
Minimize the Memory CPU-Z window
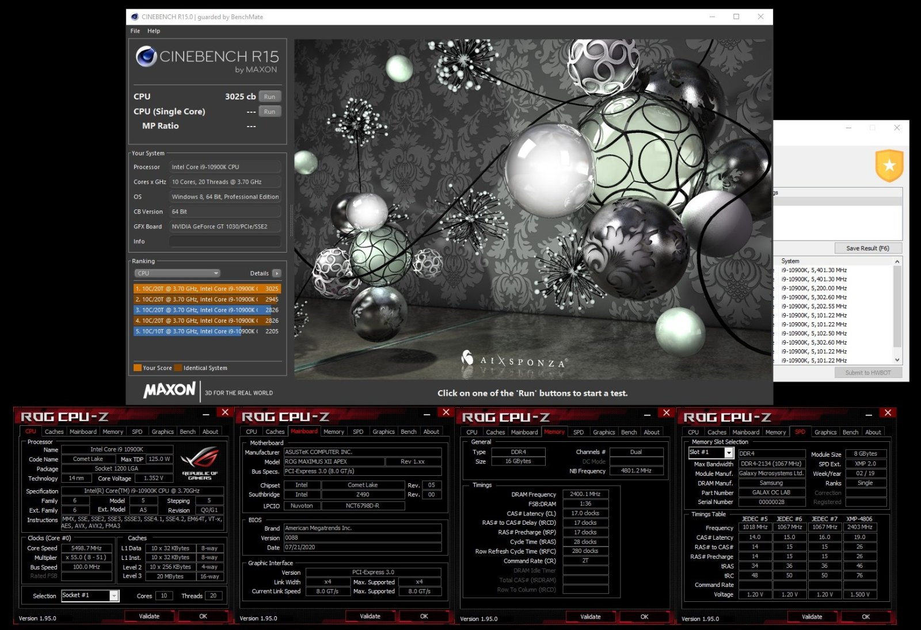[647, 414]
